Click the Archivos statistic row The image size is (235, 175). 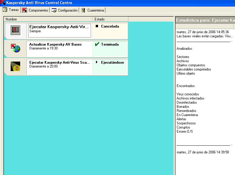tap(183, 61)
